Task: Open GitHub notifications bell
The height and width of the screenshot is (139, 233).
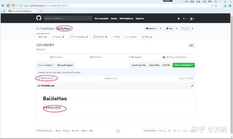Action: 179,19
